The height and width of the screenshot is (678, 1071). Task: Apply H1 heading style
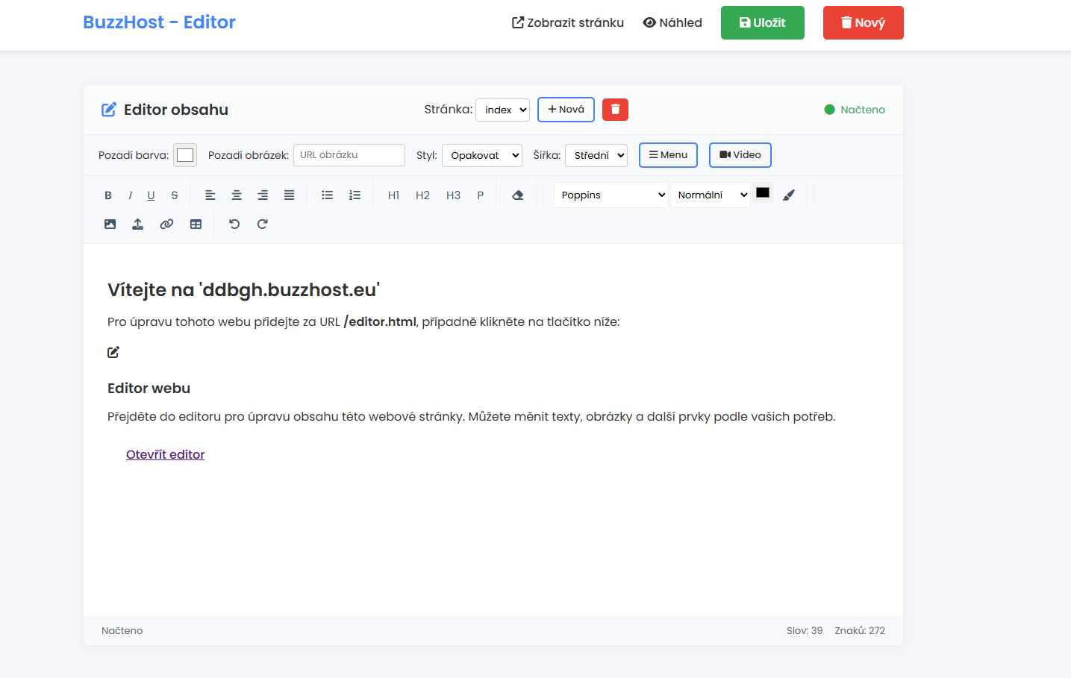coord(393,195)
